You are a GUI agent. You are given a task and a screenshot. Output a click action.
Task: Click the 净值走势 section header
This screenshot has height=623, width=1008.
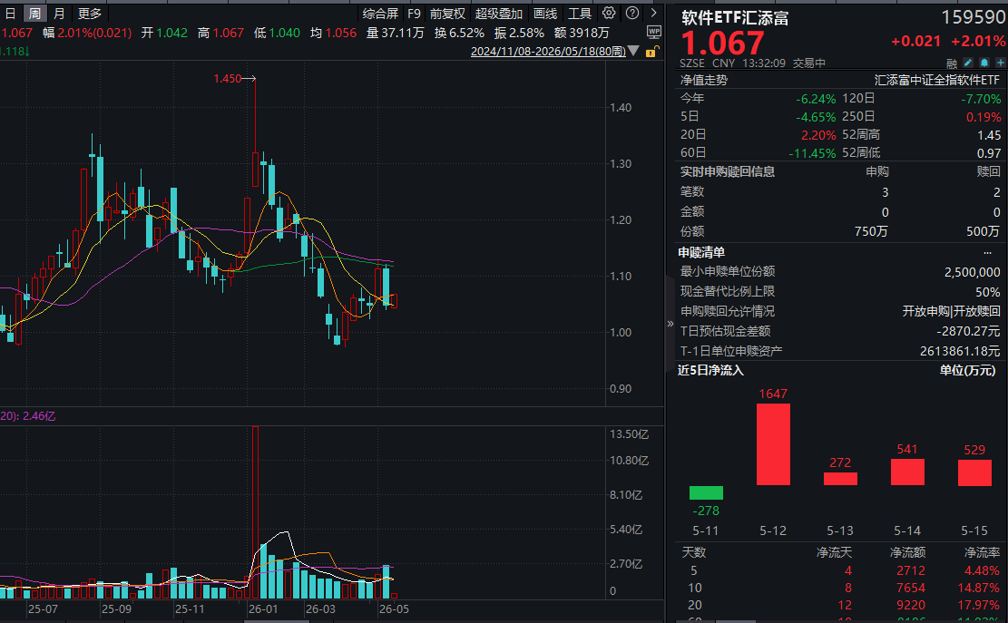coord(704,81)
